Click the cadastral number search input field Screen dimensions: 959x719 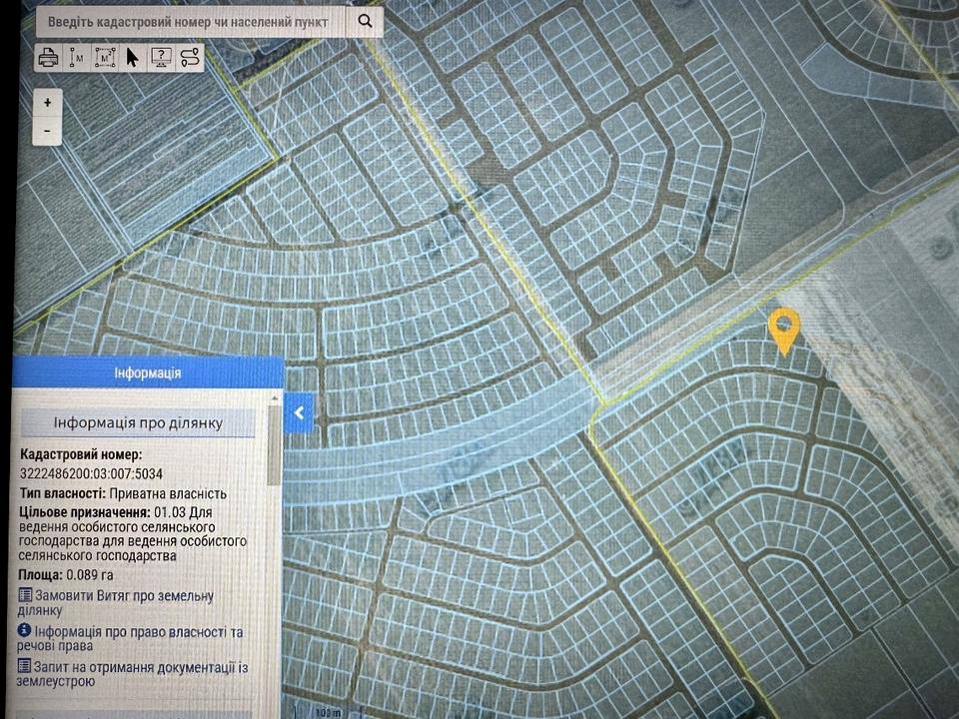point(188,20)
